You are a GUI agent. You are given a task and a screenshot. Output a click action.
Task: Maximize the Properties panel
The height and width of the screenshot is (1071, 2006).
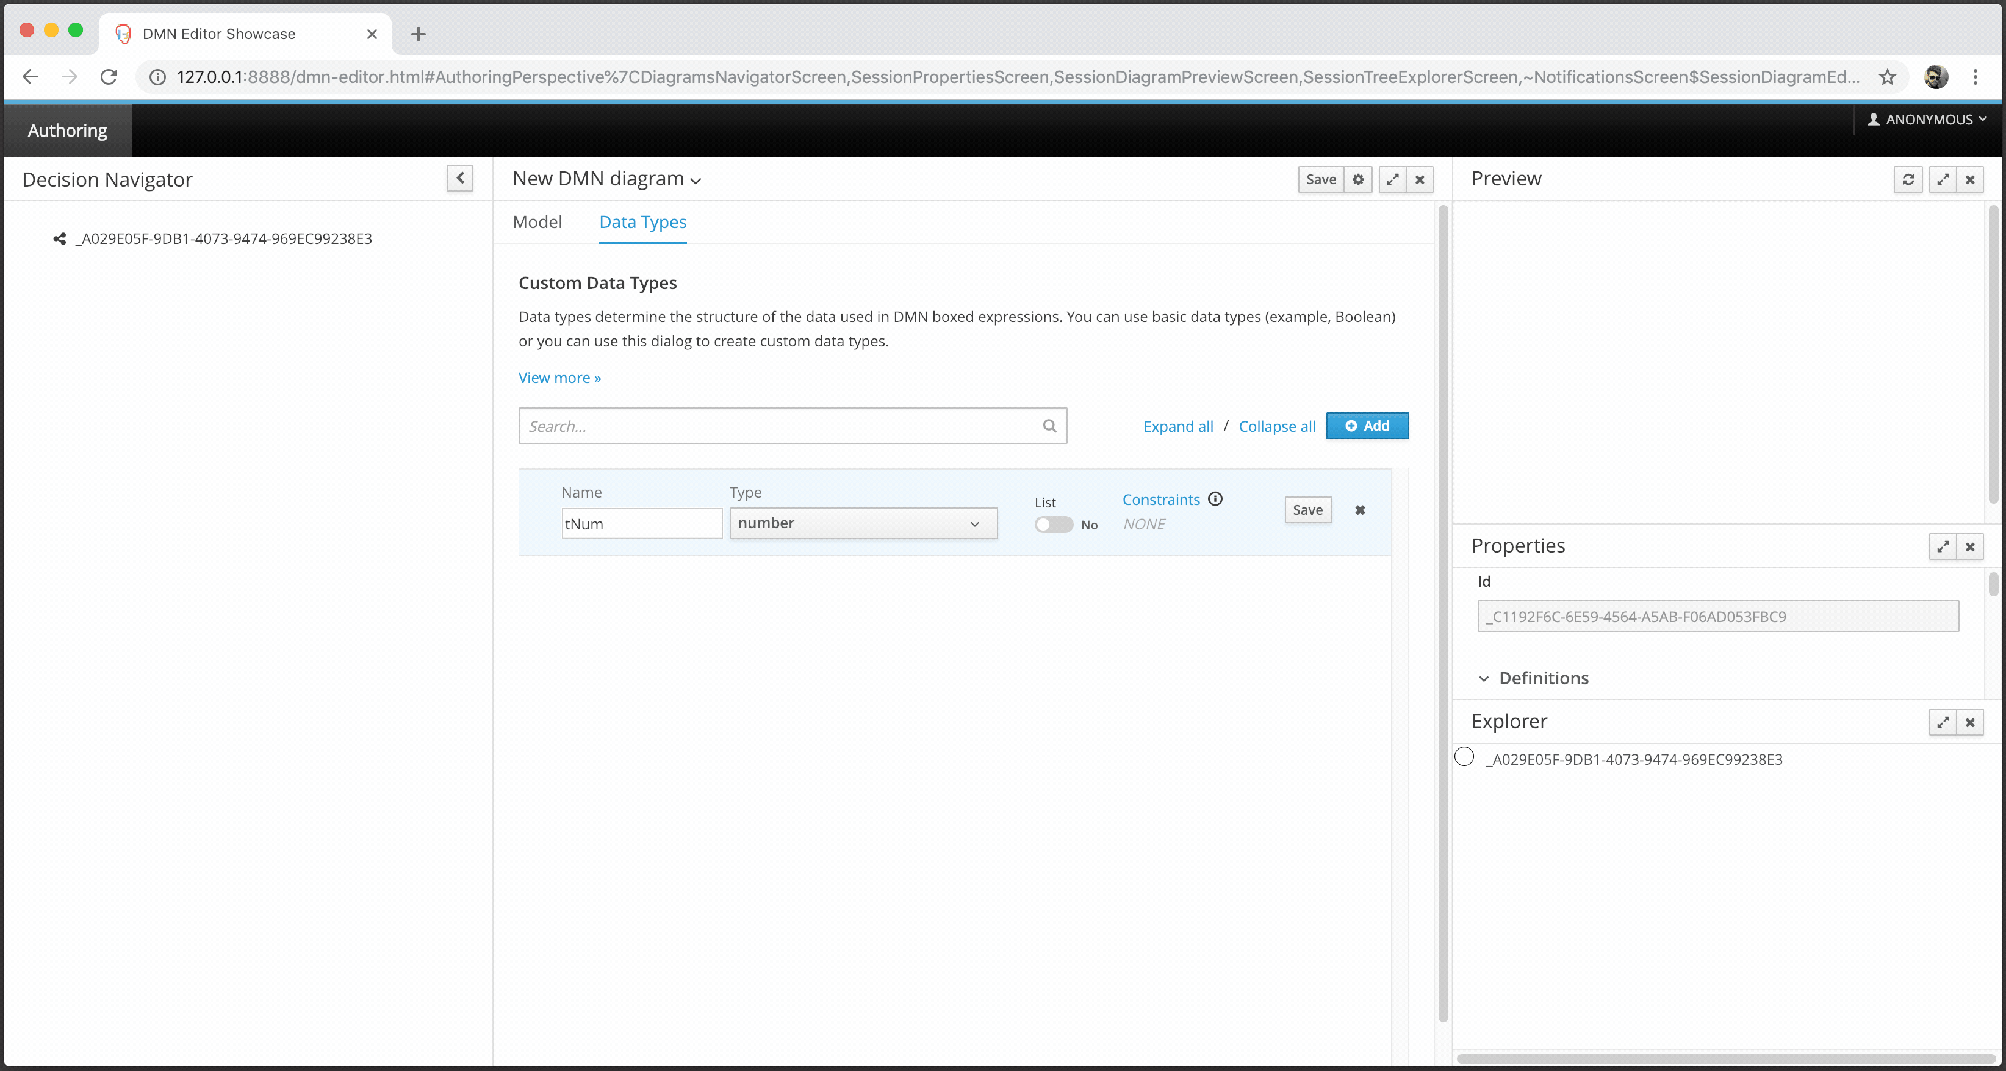click(1943, 546)
